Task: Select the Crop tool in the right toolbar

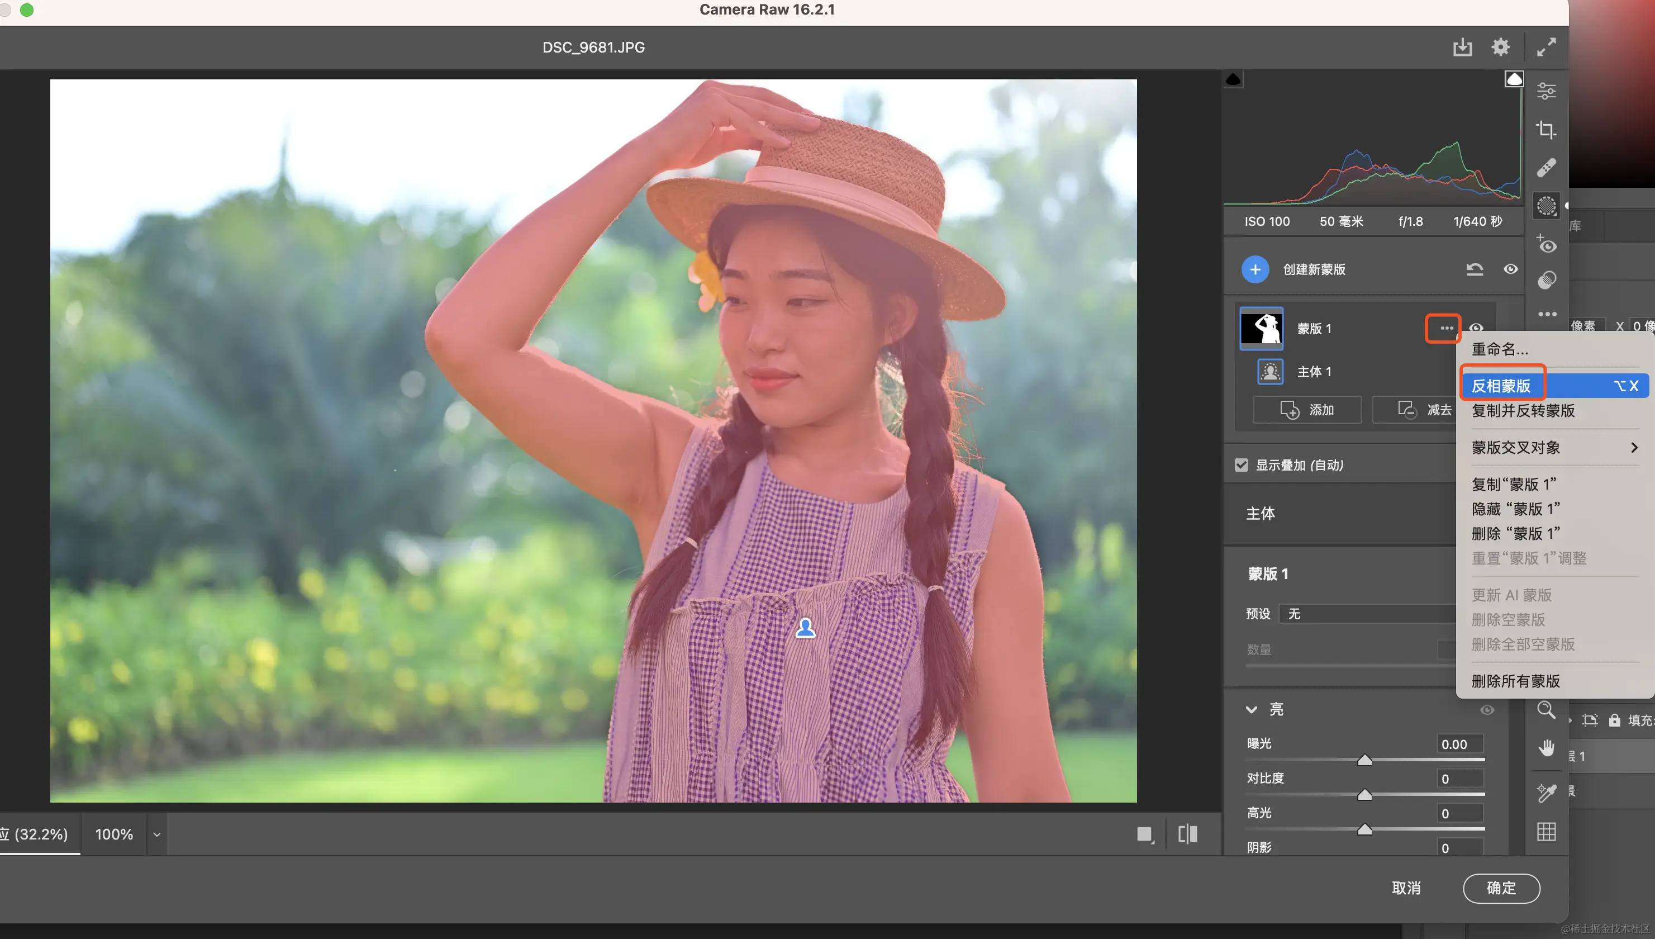Action: point(1546,130)
